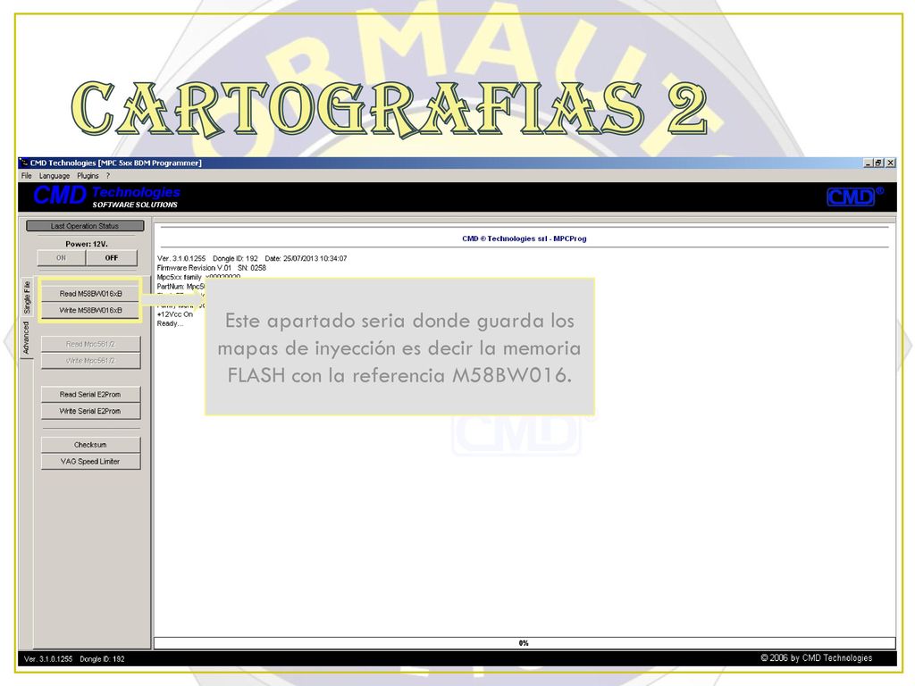Minimize the MPC 5xx BDM Programmer window
The image size is (915, 686).
(x=869, y=163)
